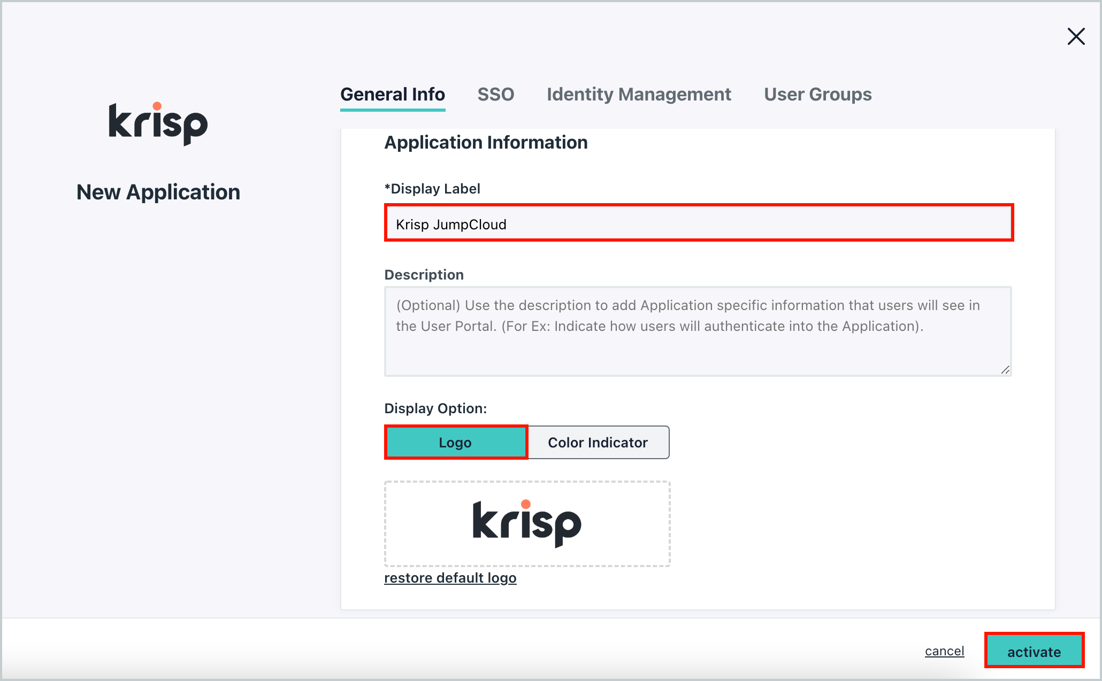Open the SSO tab
Viewport: 1102px width, 681px height.
(496, 95)
